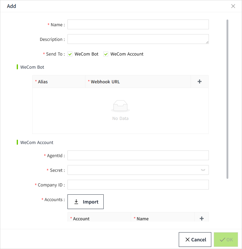Click the Description resize handle

[x=207, y=42]
